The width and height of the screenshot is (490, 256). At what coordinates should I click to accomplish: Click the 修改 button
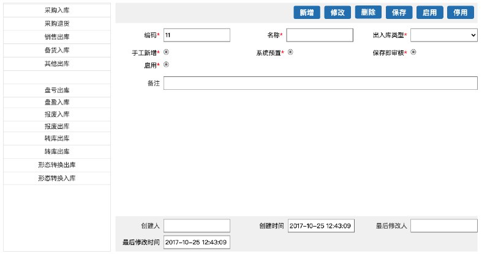coord(337,12)
